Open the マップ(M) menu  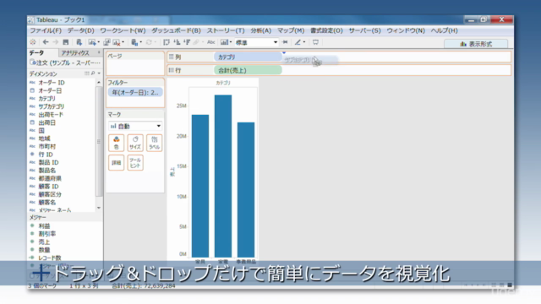tap(291, 30)
